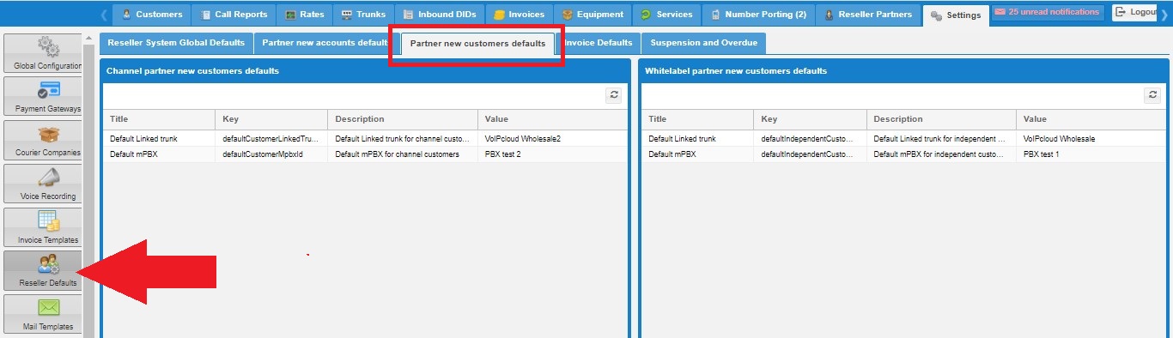Sort Whitelabel grid by Value column
The width and height of the screenshot is (1173, 338).
1091,119
